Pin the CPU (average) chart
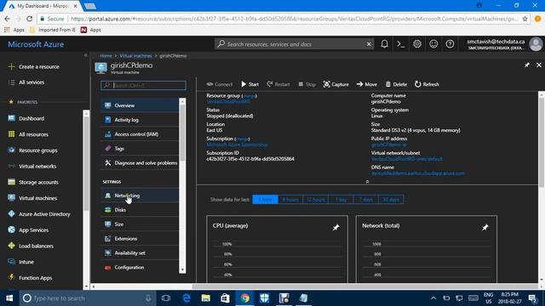This screenshot has width=545, height=306. pyautogui.click(x=336, y=228)
